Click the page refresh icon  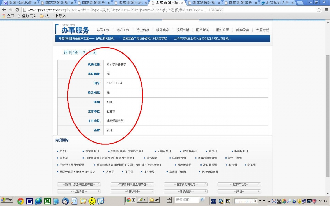[x=17, y=9]
